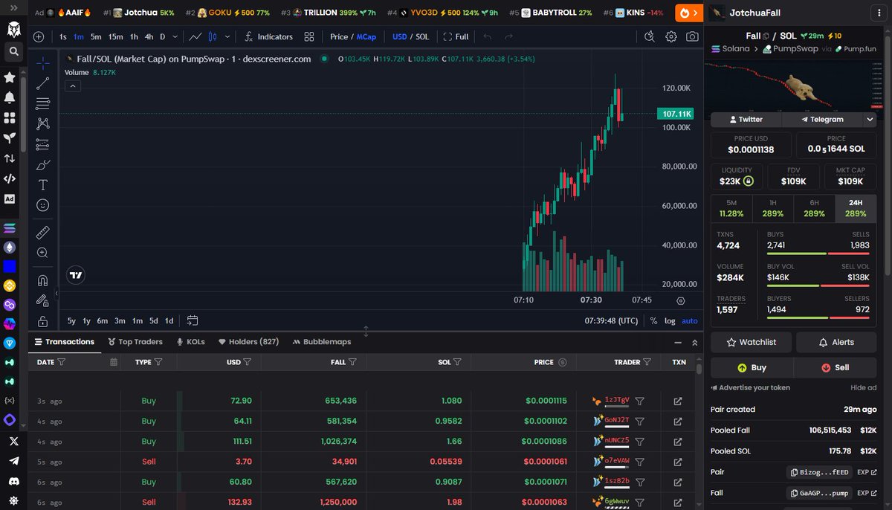The image size is (892, 510).
Task: Toggle log scale on chart
Action: coord(670,321)
